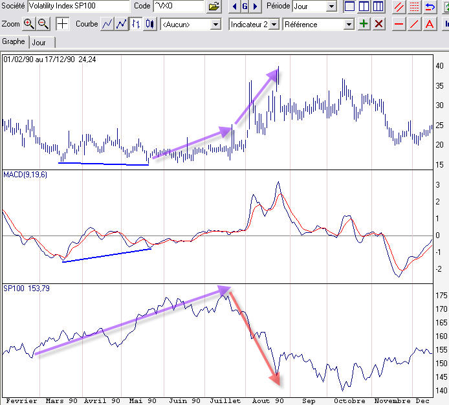Select the diagonal trend line tool

[414, 24]
